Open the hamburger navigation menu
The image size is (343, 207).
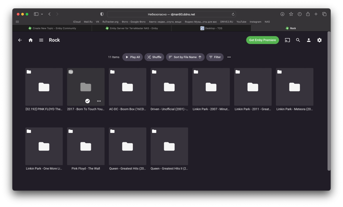(41, 40)
